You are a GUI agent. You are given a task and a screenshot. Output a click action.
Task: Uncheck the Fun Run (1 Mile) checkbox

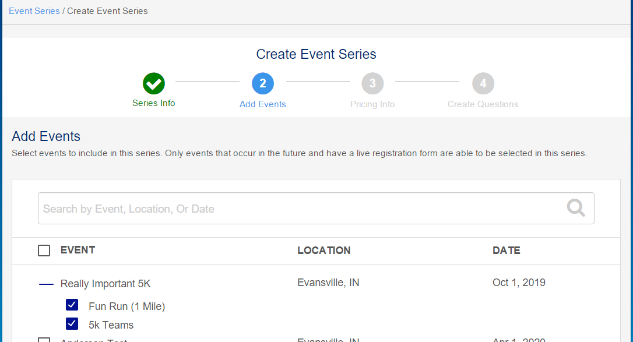pos(72,305)
